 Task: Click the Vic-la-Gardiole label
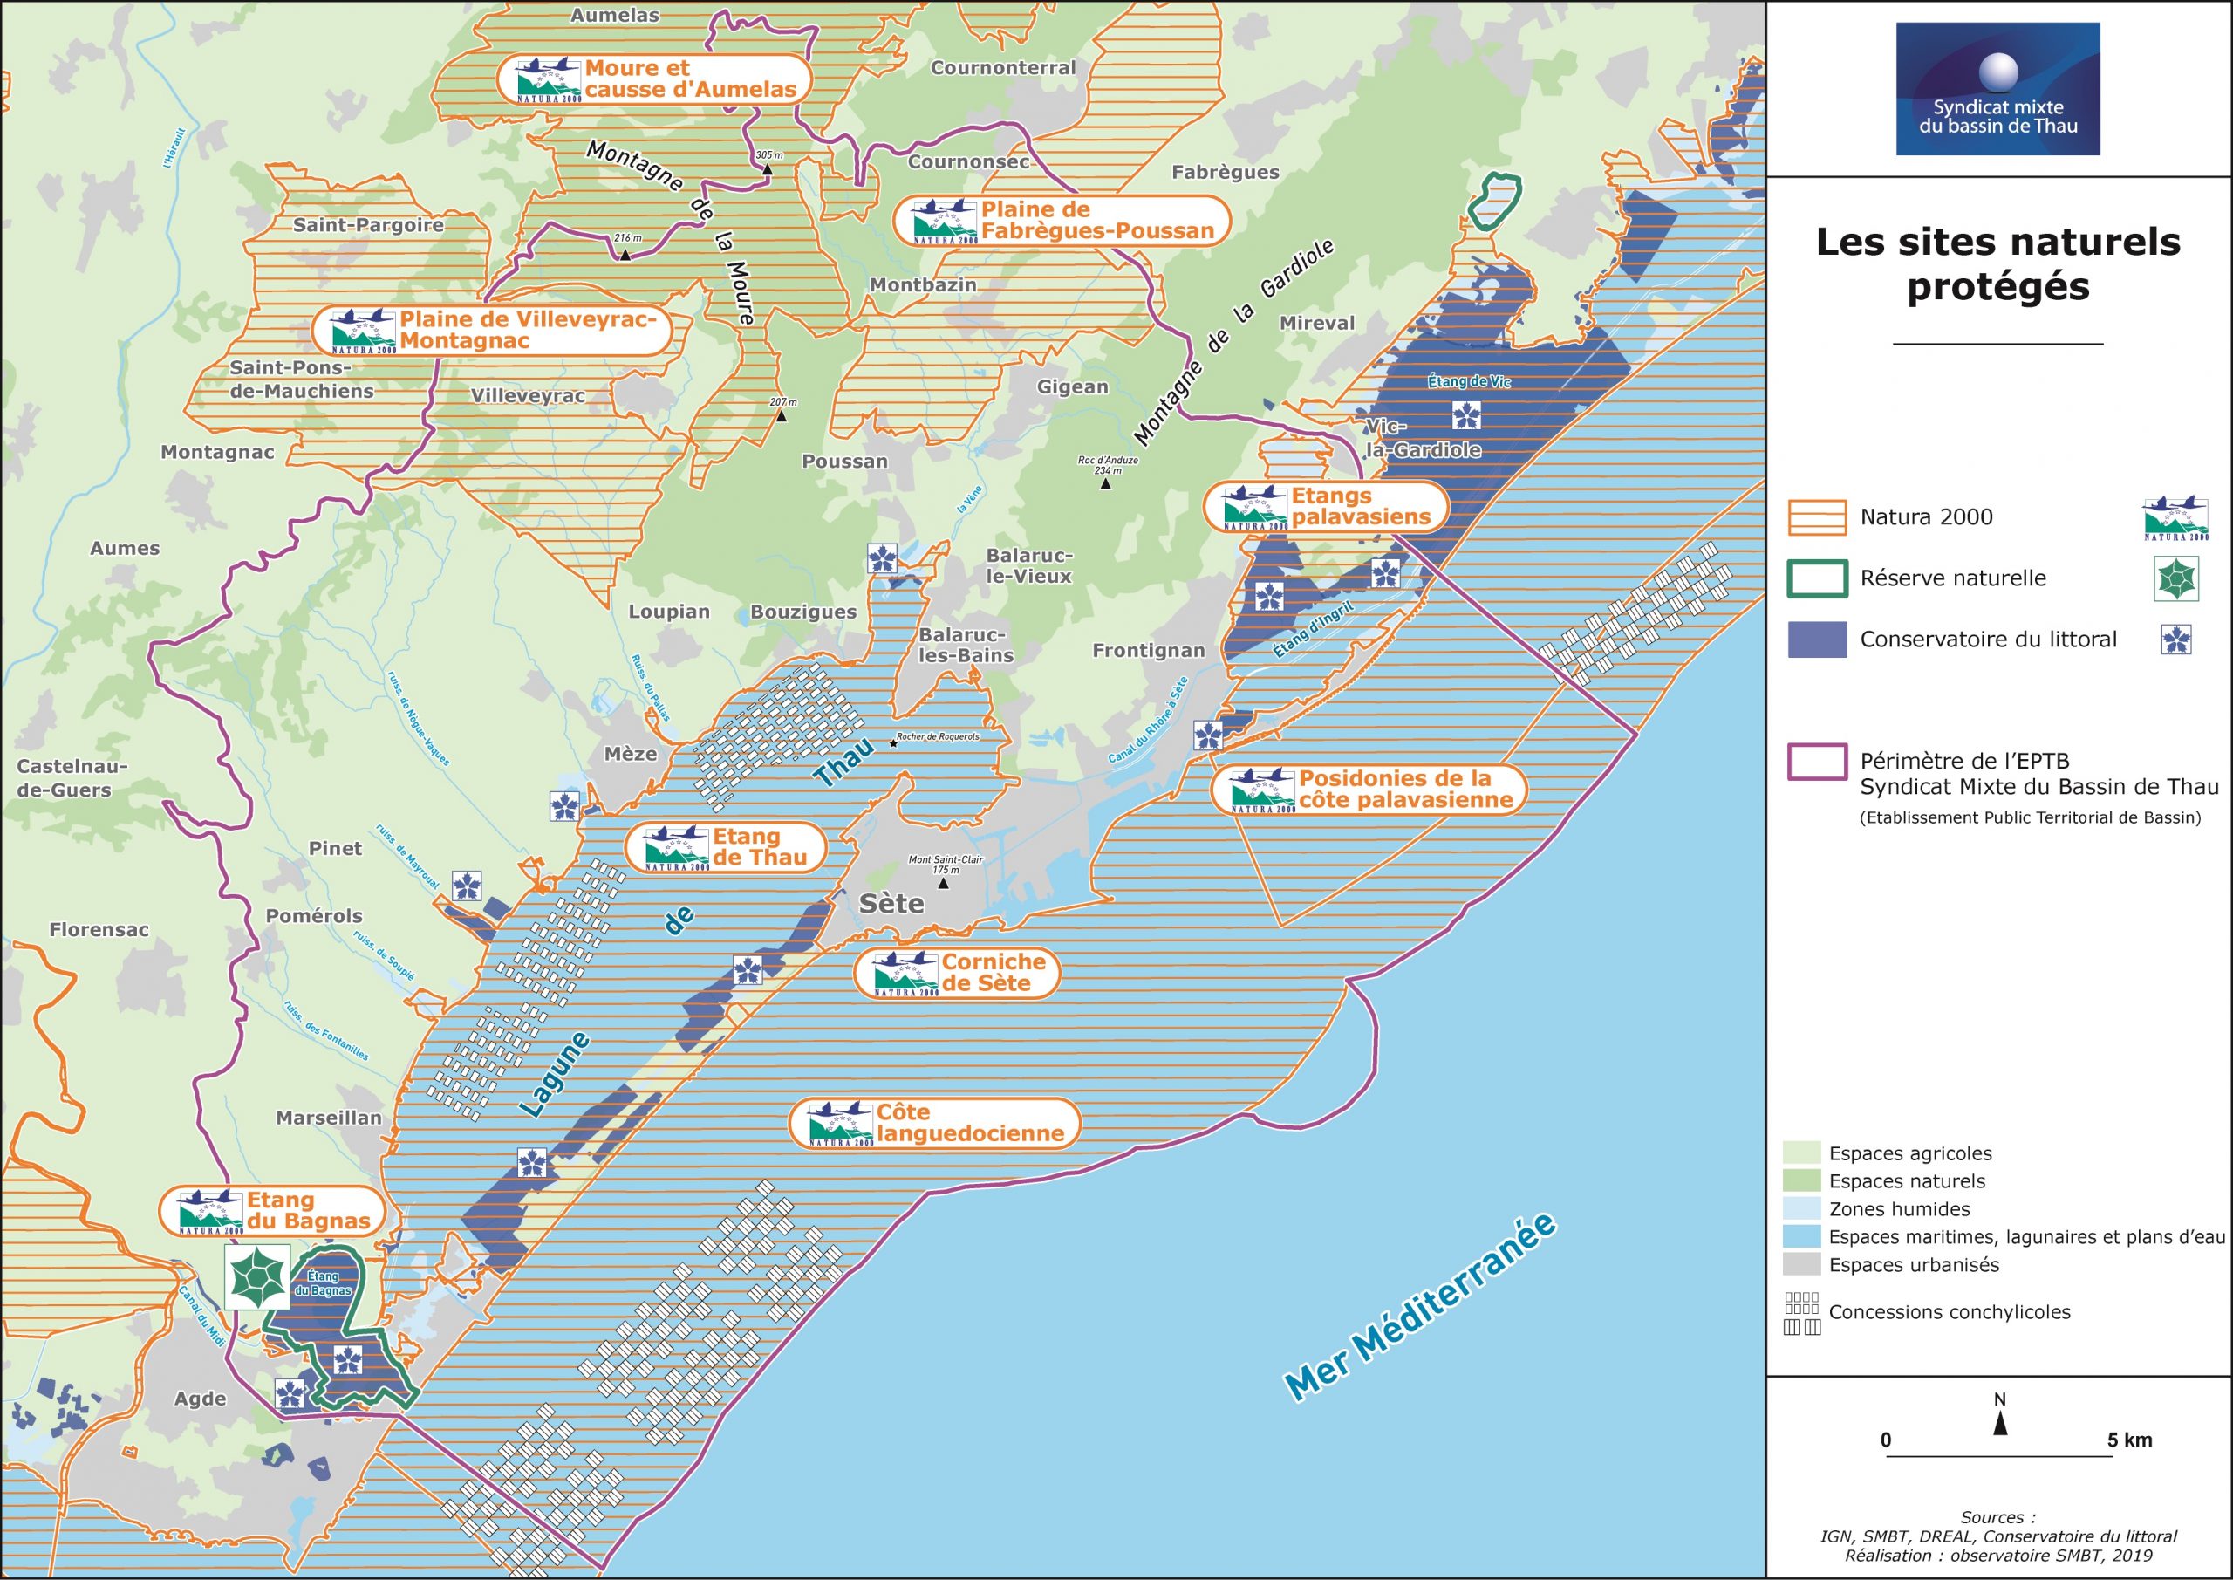1423,439
